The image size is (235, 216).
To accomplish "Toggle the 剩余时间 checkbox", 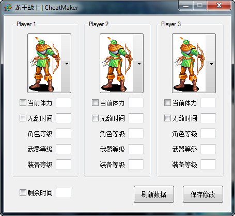I will 23,193.
